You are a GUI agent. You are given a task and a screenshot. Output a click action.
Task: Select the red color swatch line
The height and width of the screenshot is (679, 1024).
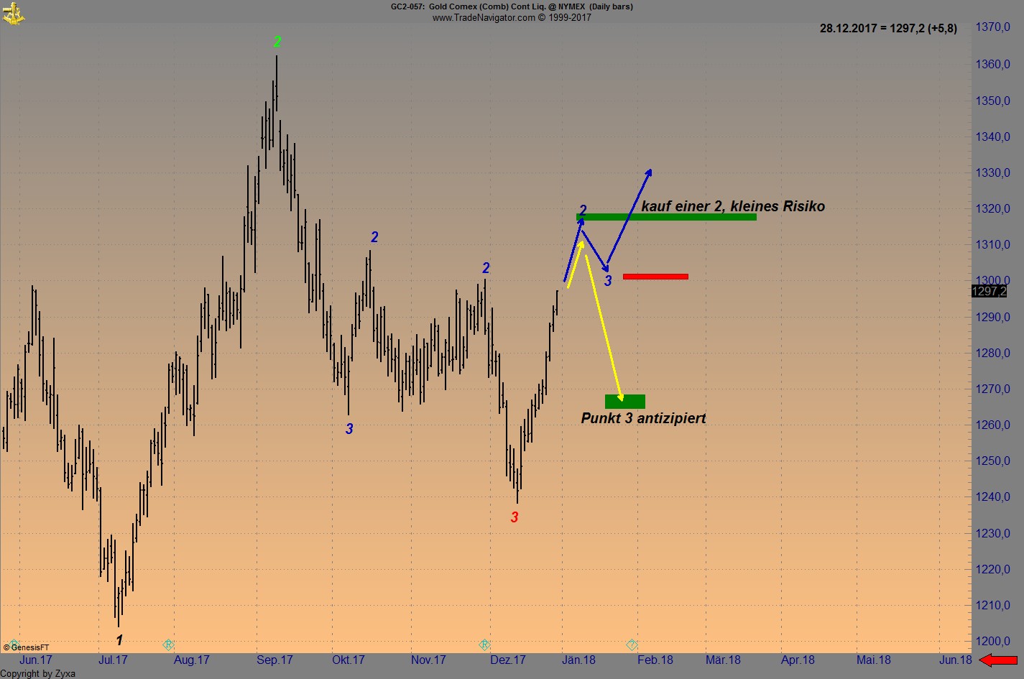655,276
